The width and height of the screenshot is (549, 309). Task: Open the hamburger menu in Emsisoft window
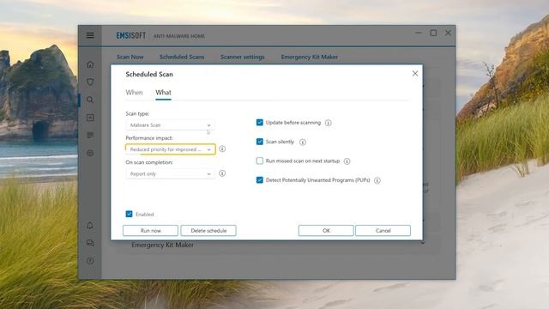pyautogui.click(x=90, y=35)
